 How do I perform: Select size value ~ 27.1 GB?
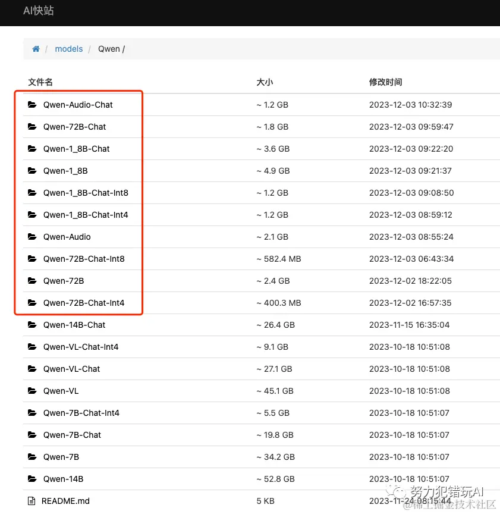pyautogui.click(x=274, y=369)
